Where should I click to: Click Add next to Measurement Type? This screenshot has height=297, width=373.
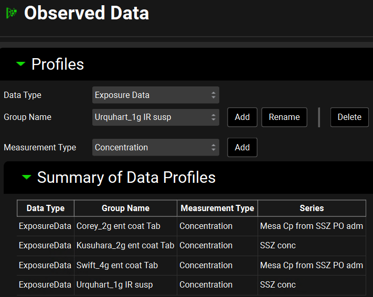pyautogui.click(x=242, y=148)
